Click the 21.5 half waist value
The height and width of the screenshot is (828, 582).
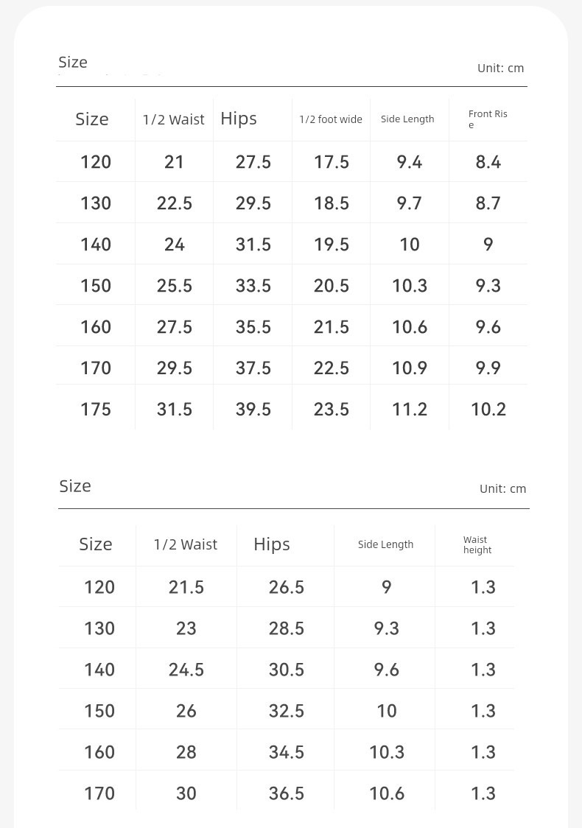click(186, 587)
